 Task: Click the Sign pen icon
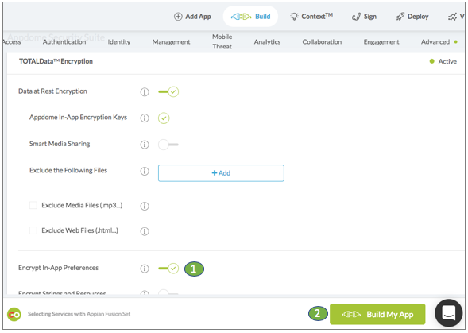click(356, 17)
